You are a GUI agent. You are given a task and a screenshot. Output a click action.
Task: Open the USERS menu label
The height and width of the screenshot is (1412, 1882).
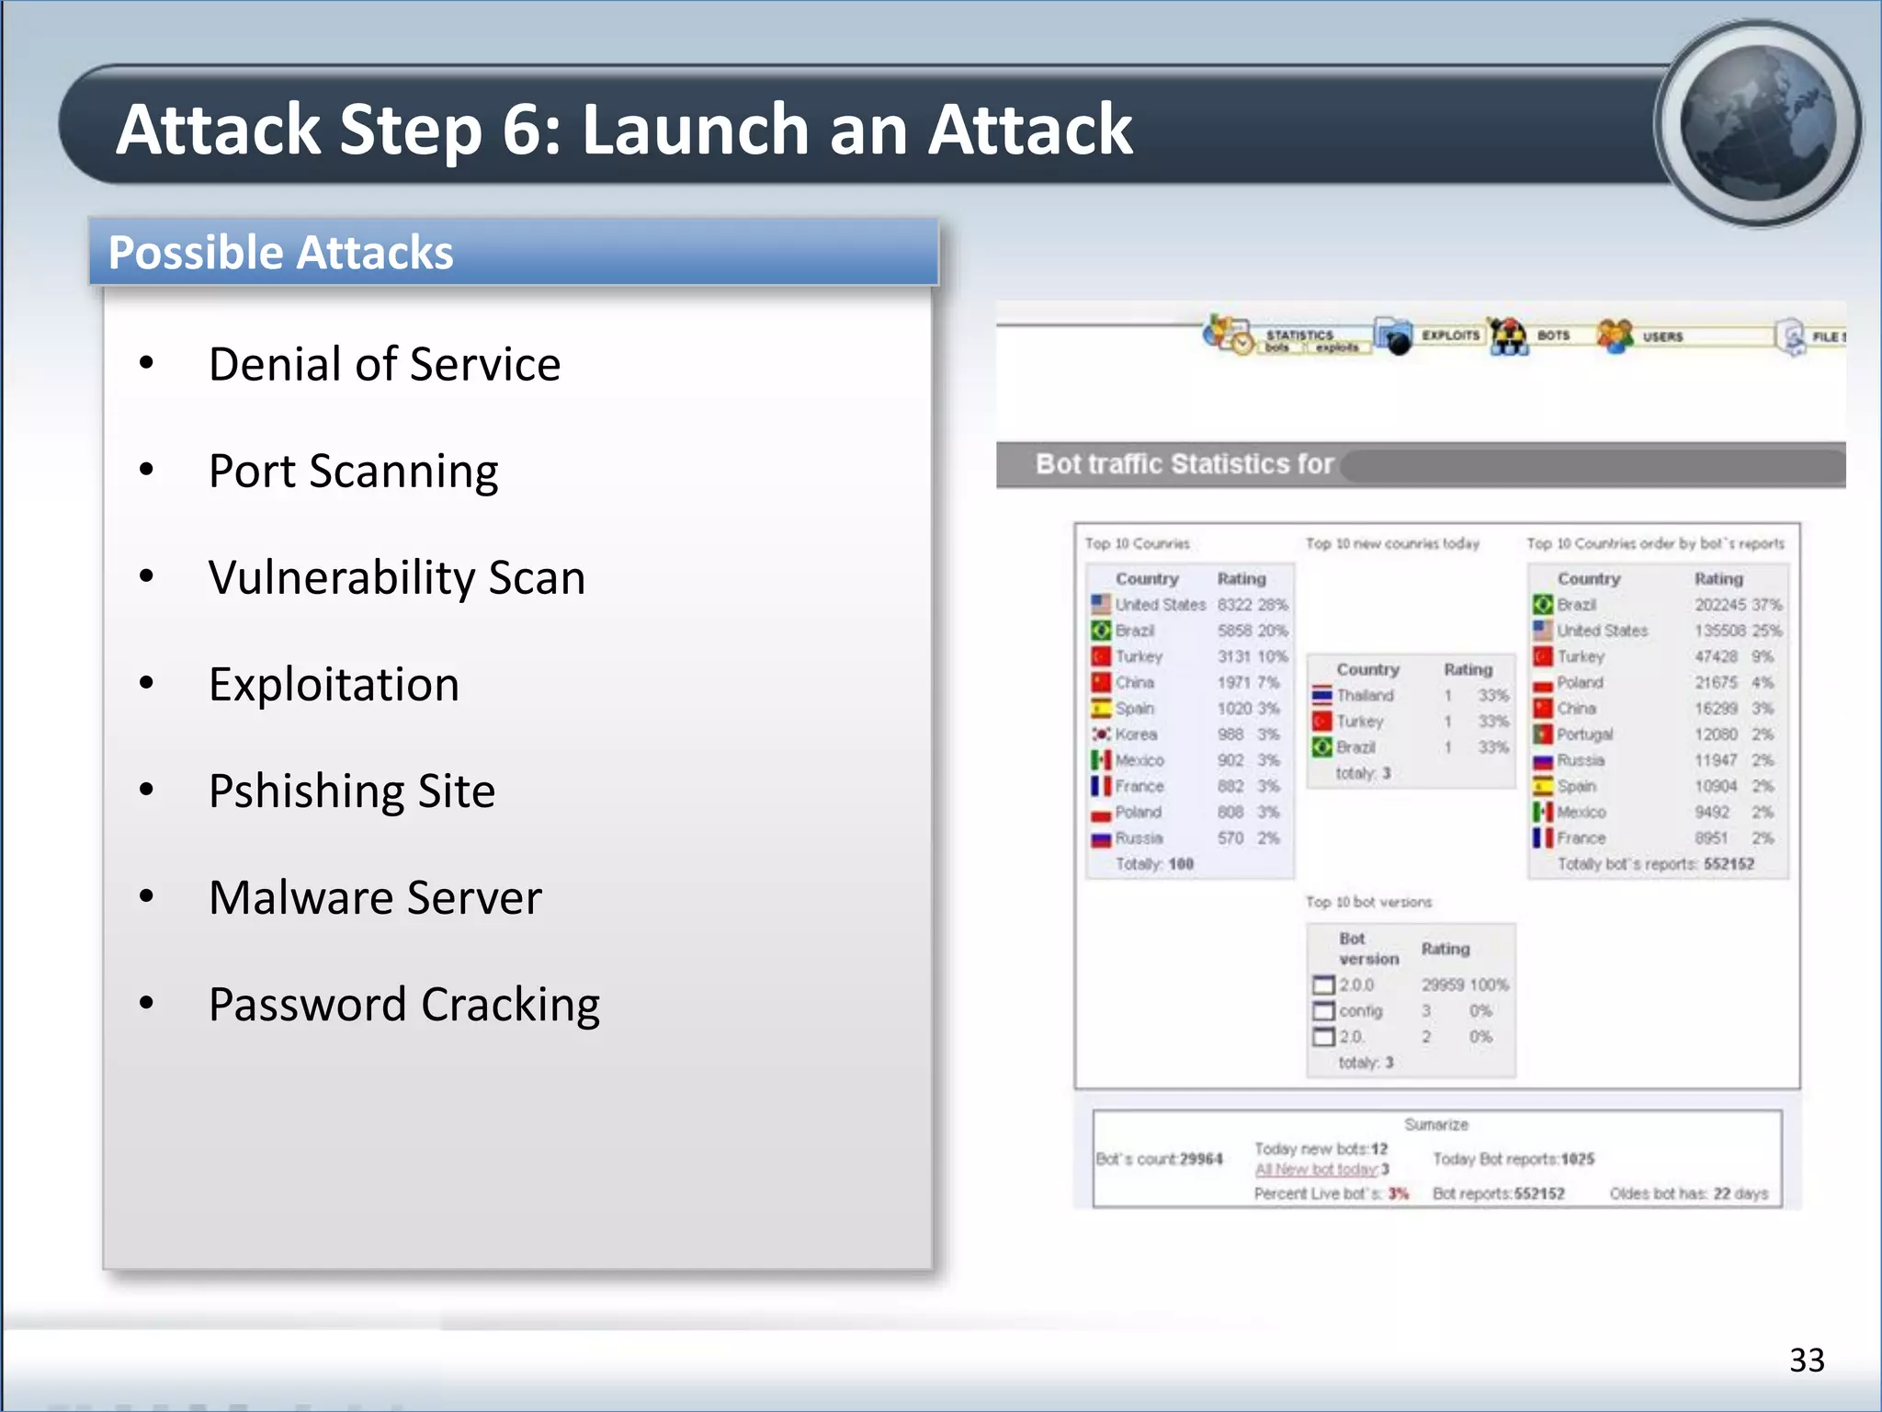pos(1663,337)
